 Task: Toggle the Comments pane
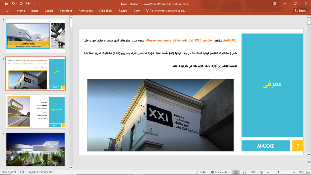[219, 172]
